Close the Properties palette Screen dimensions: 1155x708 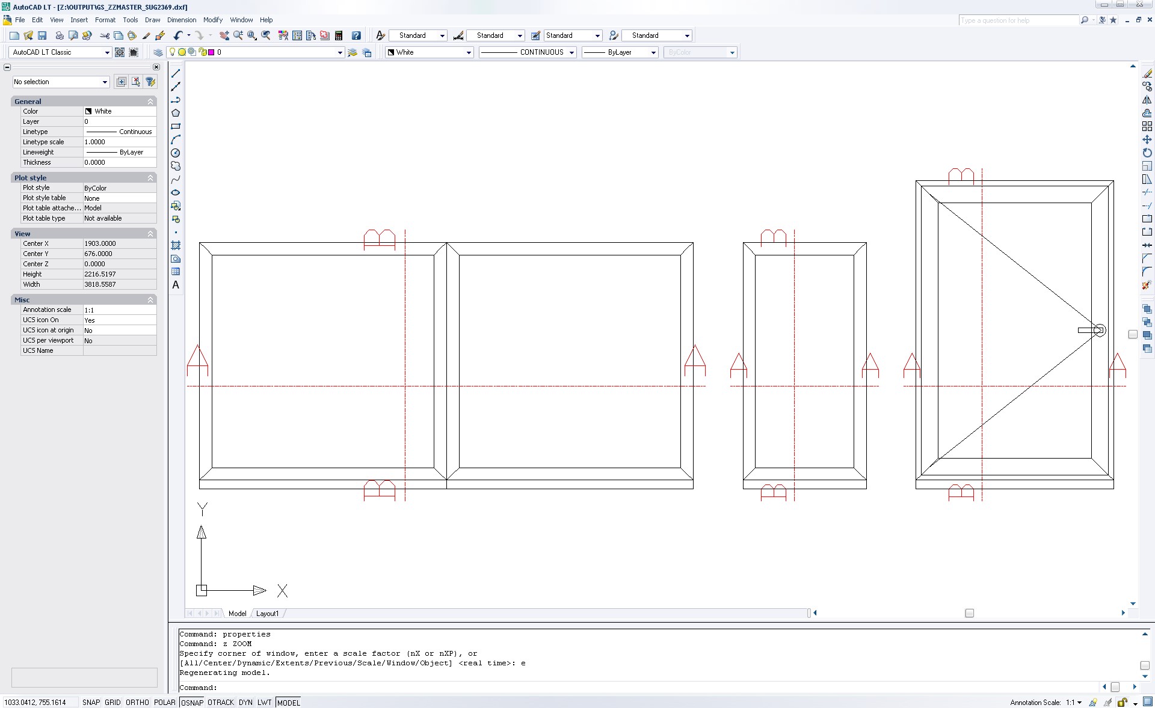tap(156, 67)
